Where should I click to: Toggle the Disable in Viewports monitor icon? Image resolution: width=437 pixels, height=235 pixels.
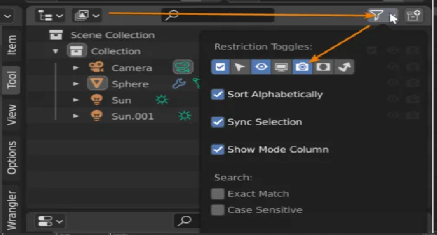pos(281,67)
